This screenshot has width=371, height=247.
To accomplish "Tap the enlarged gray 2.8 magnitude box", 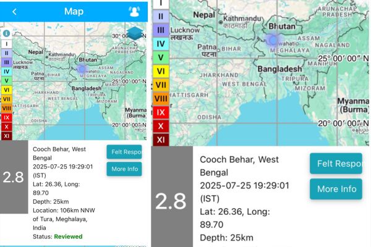I will (x=171, y=201).
